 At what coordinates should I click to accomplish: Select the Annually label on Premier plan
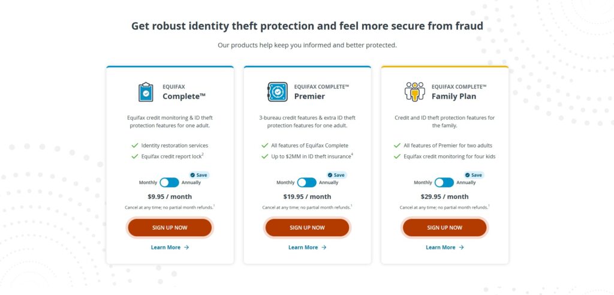coord(329,182)
